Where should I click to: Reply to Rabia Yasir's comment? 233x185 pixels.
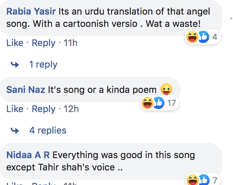click(44, 43)
